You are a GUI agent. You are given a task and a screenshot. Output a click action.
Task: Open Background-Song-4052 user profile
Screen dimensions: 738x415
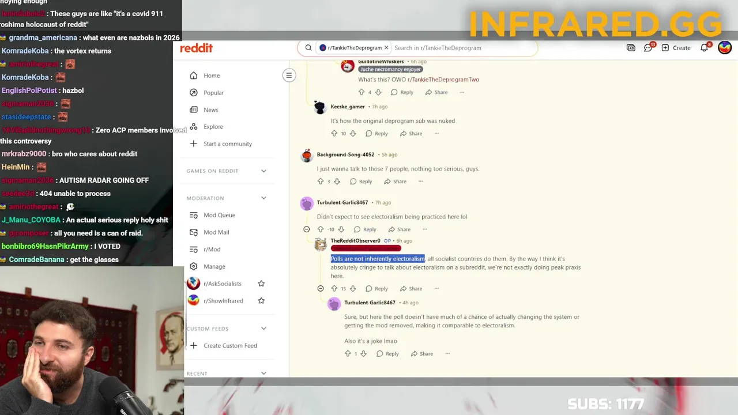345,154
